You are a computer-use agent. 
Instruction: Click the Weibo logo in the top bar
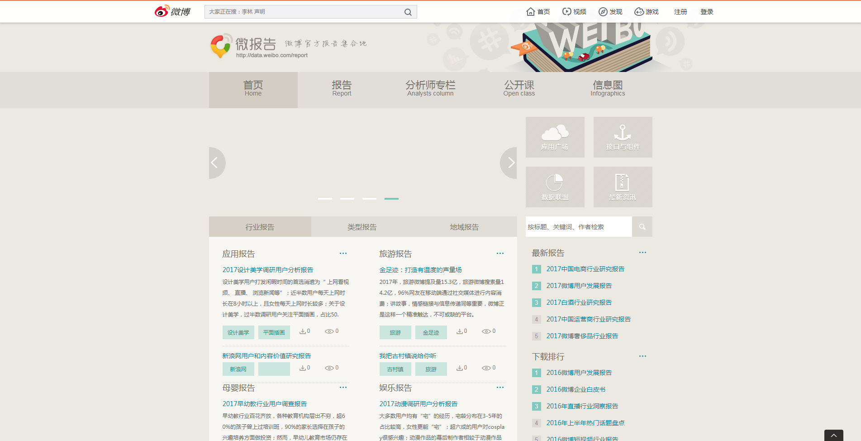(173, 11)
